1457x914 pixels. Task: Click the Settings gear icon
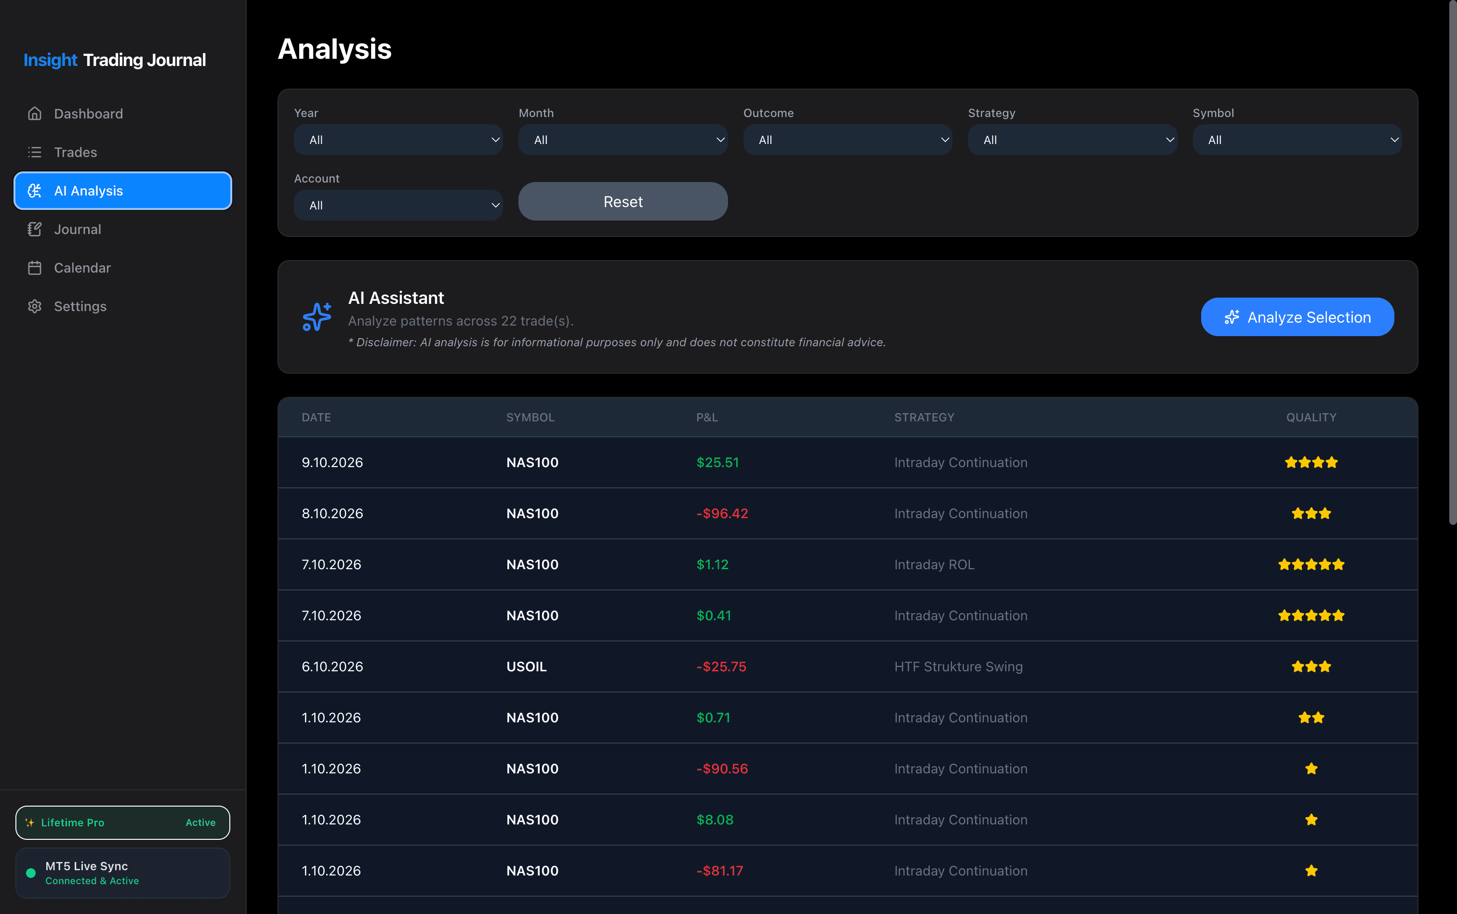click(x=35, y=306)
